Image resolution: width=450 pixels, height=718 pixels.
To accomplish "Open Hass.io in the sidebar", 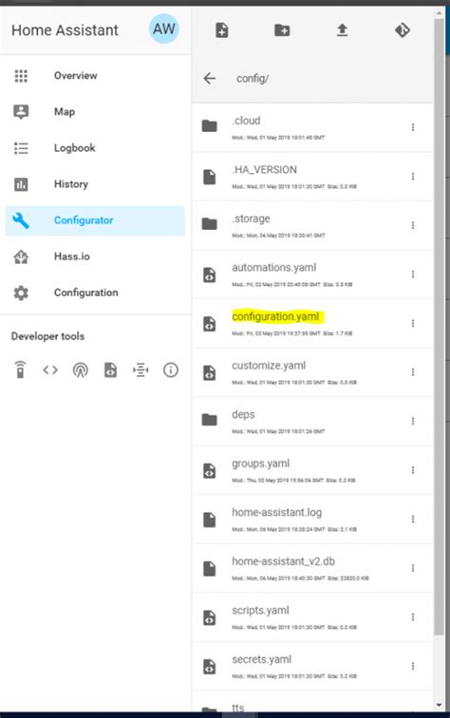I will point(95,256).
